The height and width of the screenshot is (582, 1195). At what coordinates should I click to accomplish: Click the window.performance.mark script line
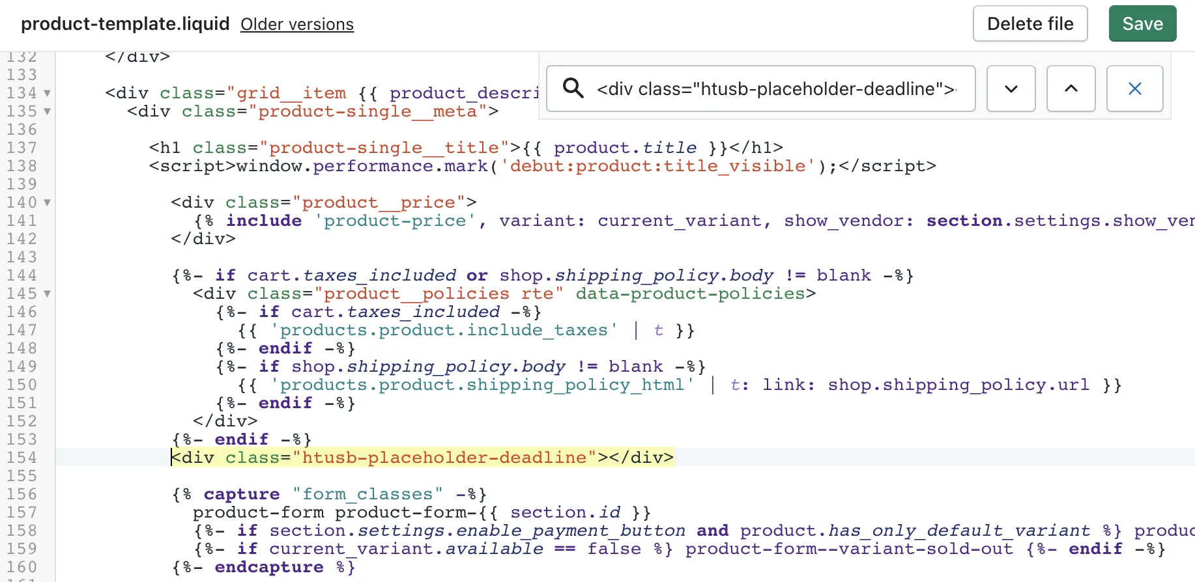(x=542, y=166)
